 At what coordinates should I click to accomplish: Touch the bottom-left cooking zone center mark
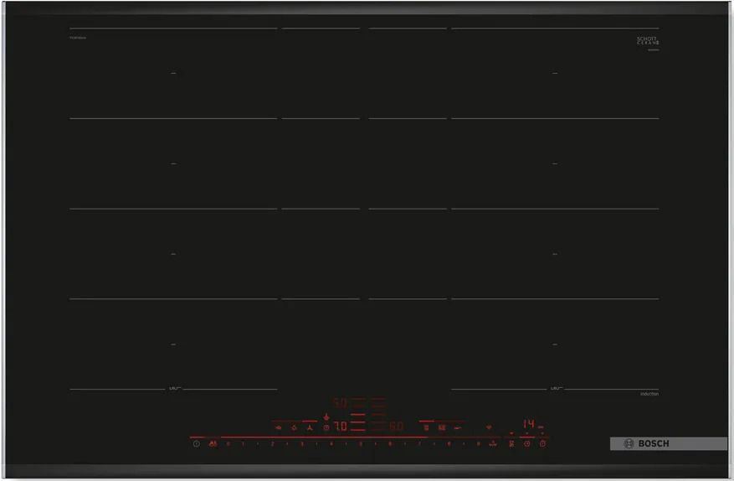coord(173,344)
